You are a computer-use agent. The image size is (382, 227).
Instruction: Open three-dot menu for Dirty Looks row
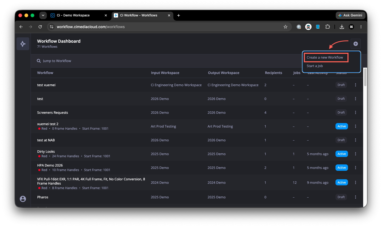coord(355,154)
